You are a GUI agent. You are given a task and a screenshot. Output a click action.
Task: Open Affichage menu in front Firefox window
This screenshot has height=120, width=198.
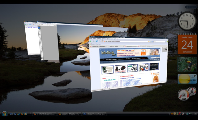coord(99,39)
